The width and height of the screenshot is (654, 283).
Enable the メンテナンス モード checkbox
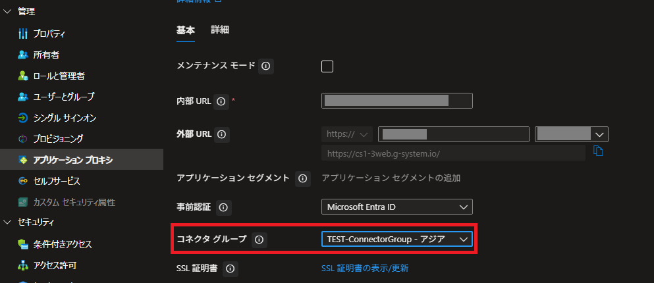tap(327, 66)
